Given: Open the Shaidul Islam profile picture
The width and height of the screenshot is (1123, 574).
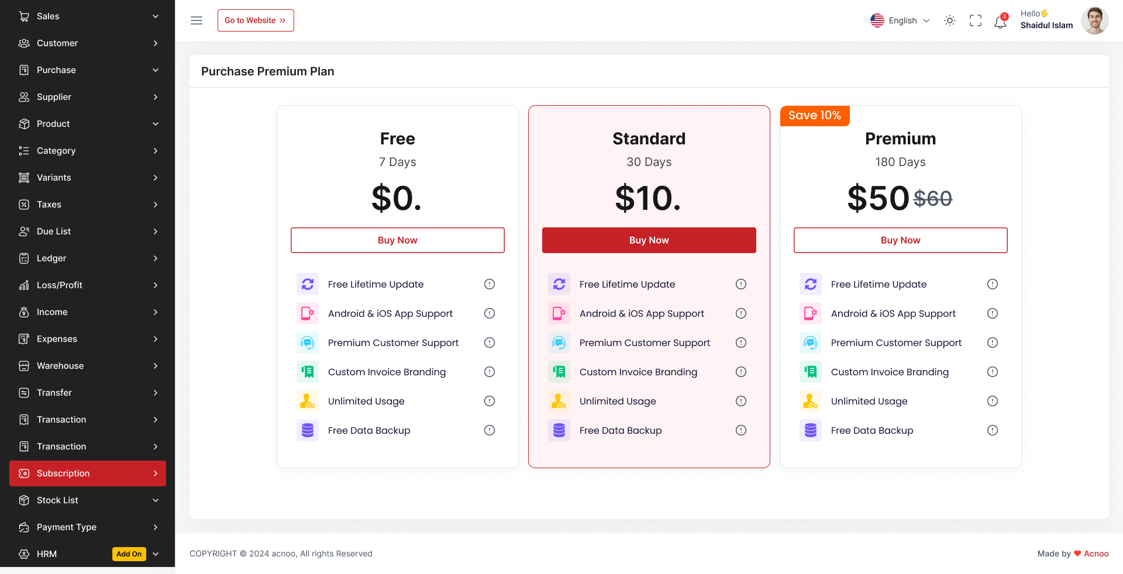Looking at the screenshot, I should point(1094,20).
